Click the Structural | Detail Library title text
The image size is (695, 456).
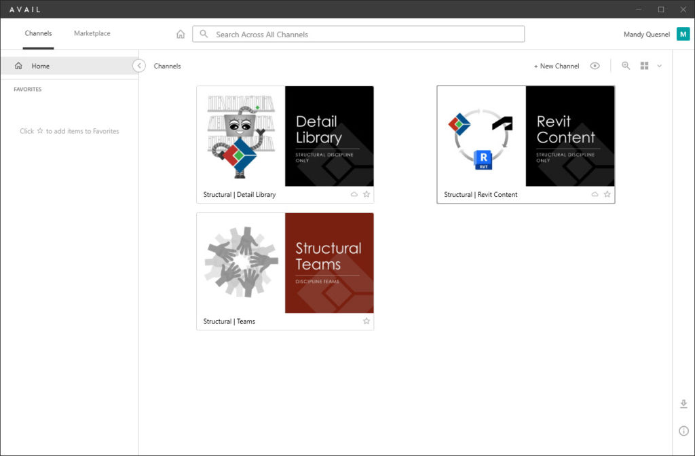[x=240, y=195]
